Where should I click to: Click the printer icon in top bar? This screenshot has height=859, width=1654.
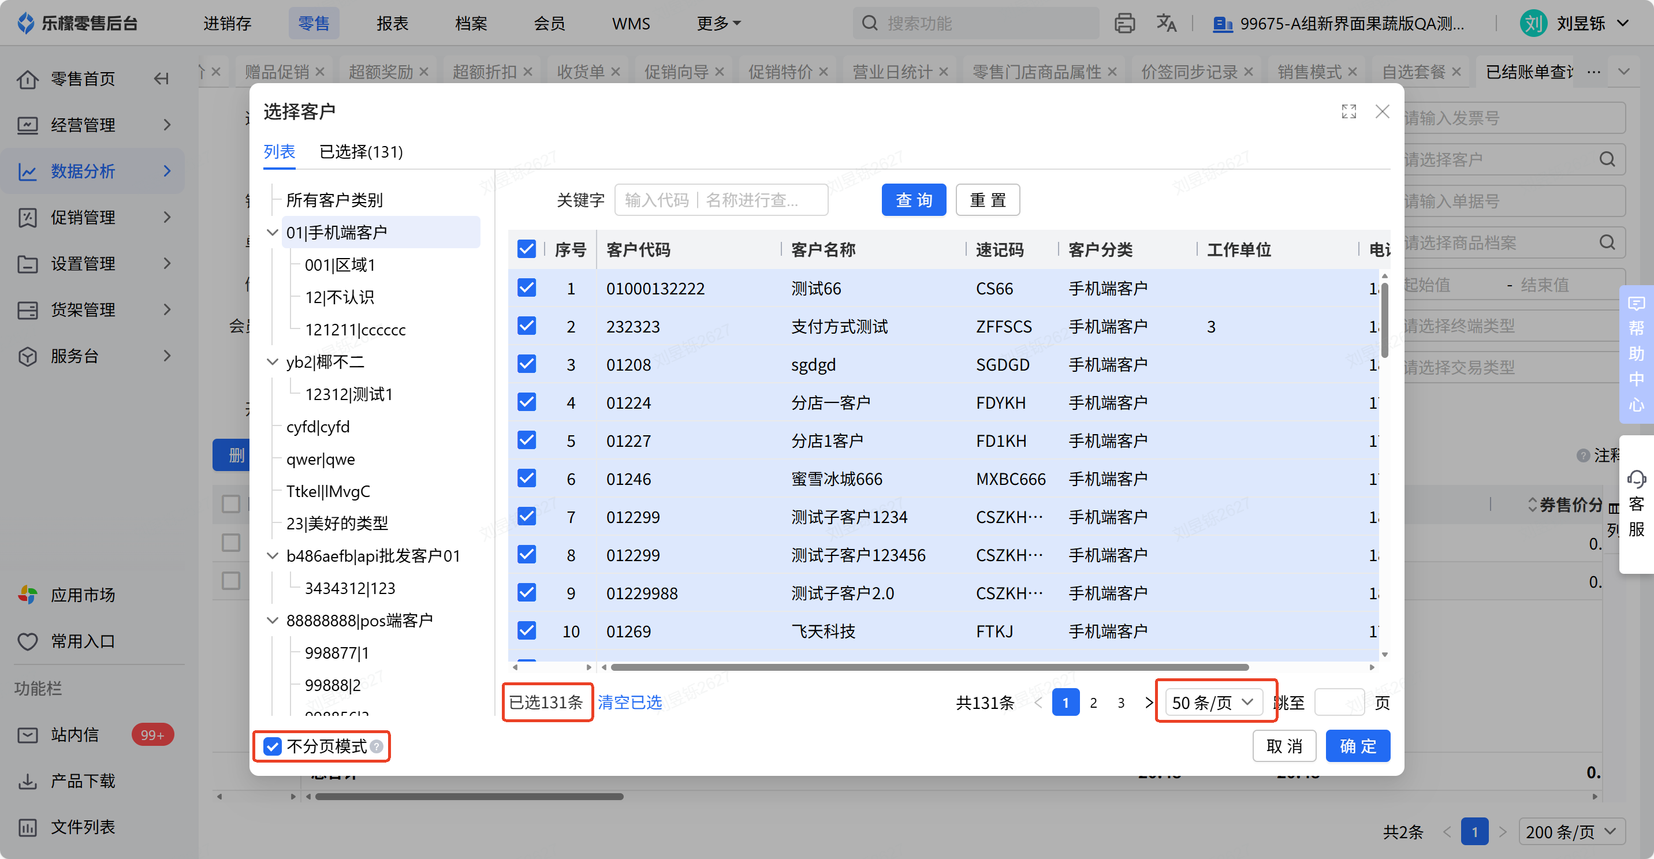1124,24
